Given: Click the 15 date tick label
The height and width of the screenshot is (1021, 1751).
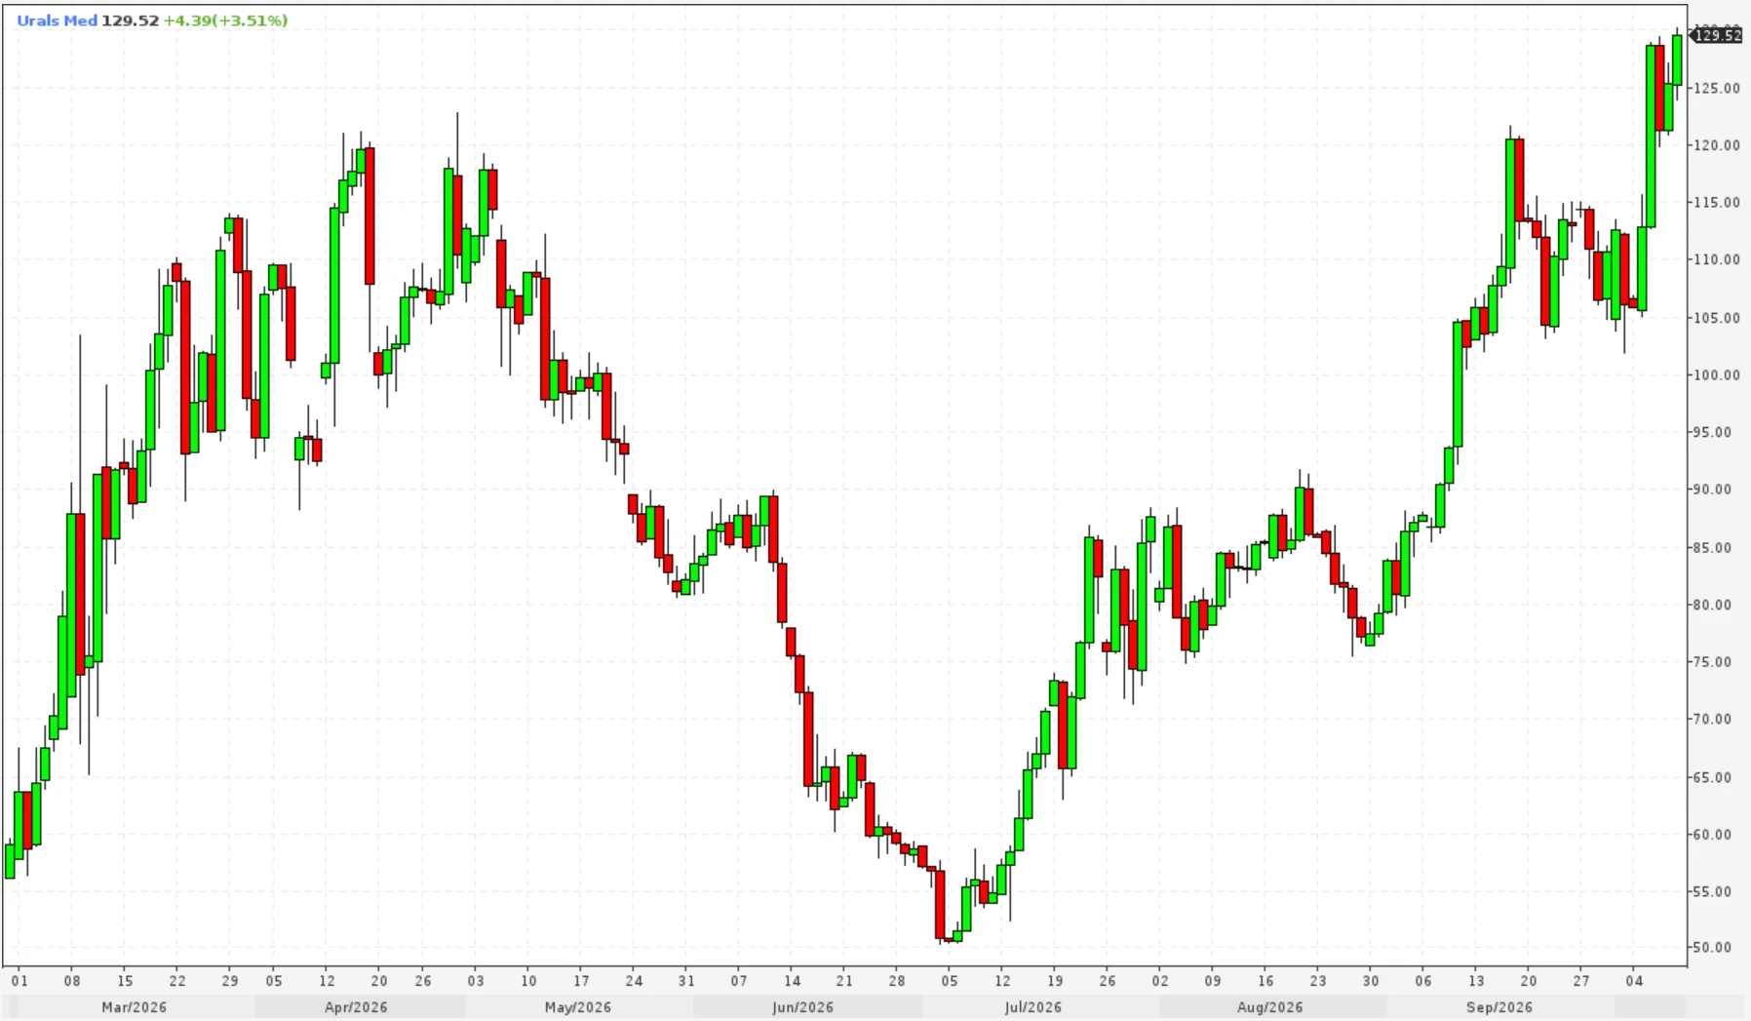Looking at the screenshot, I should click(125, 981).
